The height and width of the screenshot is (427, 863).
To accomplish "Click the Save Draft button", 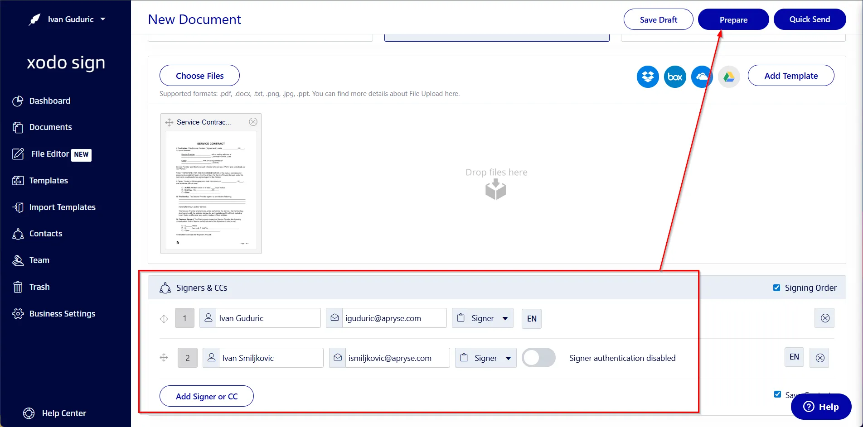I will (x=658, y=19).
